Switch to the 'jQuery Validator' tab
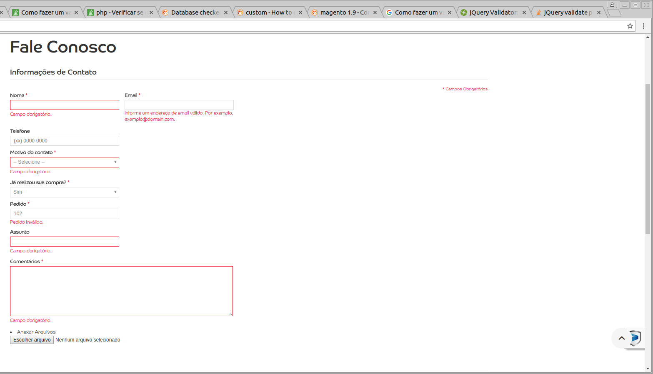This screenshot has height=374, width=653. pos(493,12)
